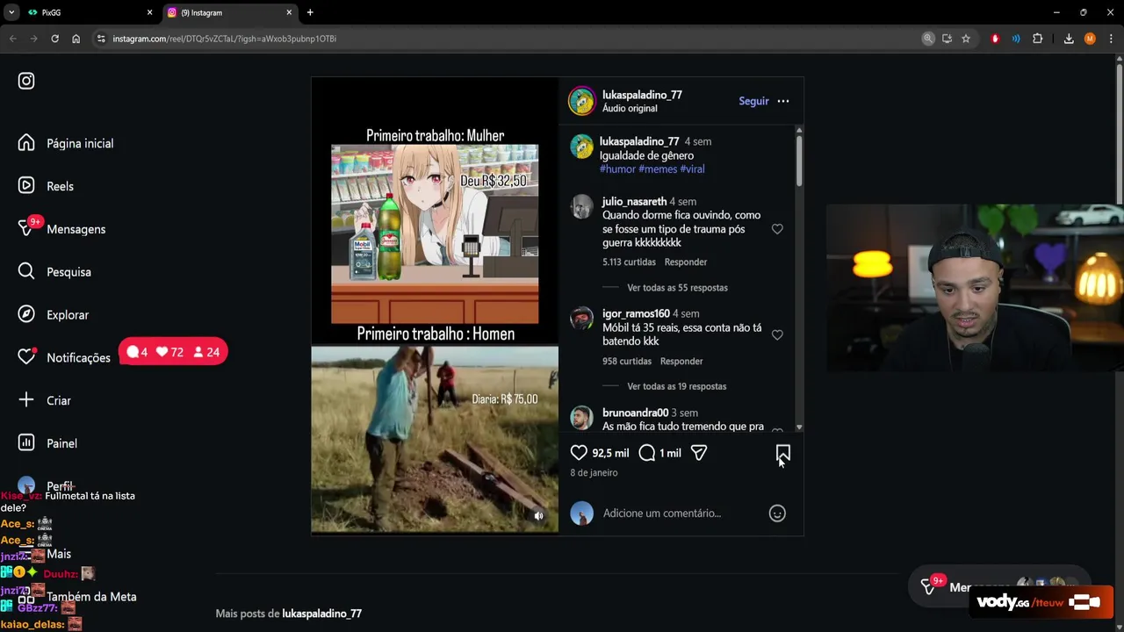Open the three-dot more options menu
Viewport: 1124px width, 632px height.
[x=783, y=101]
